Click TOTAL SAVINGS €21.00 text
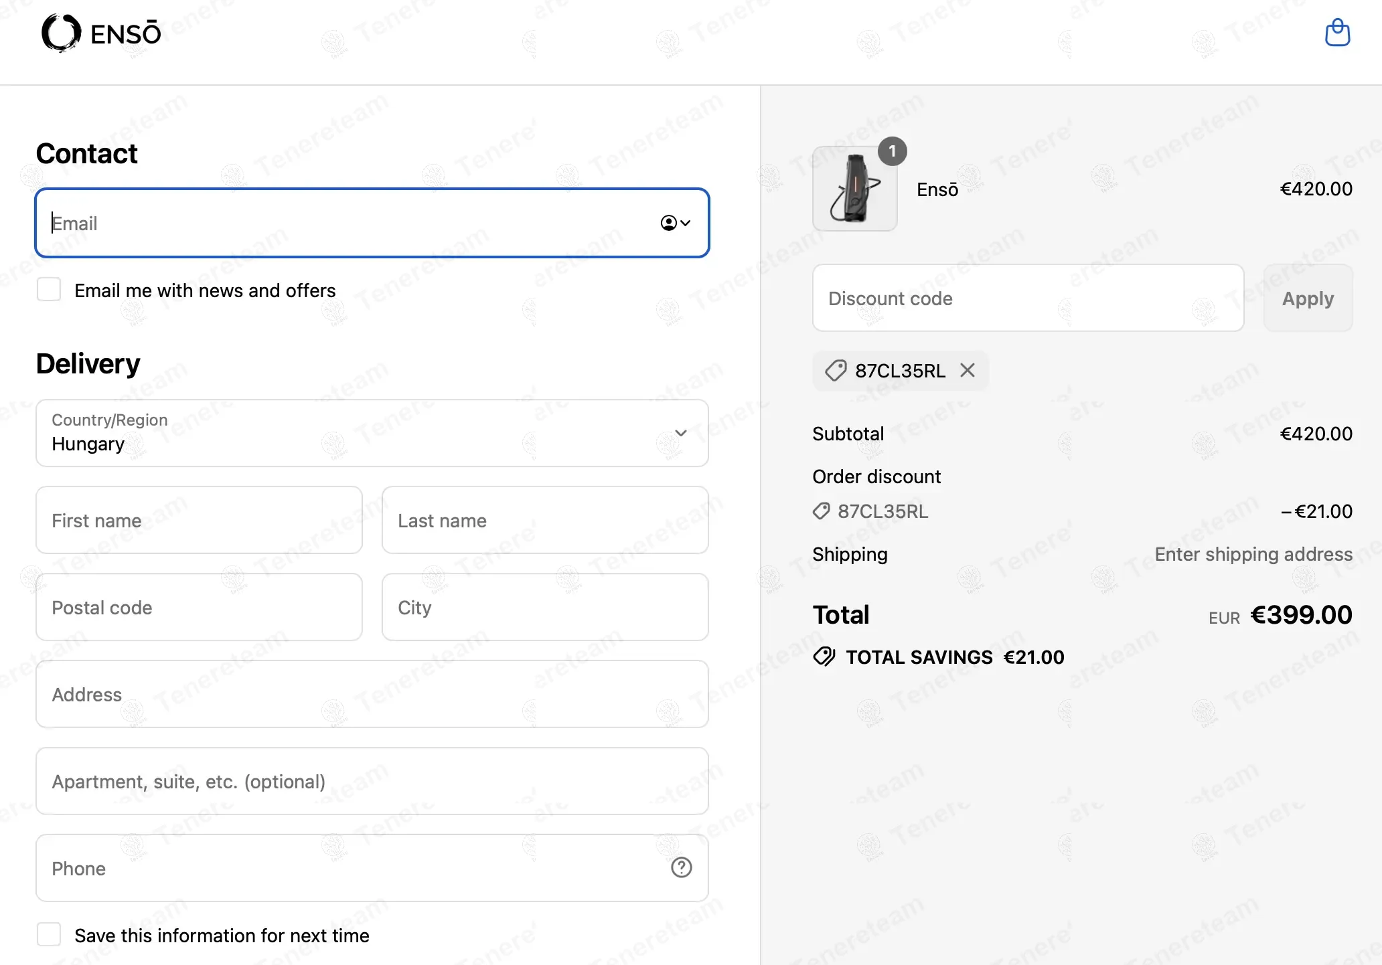The width and height of the screenshot is (1382, 965). 955,657
